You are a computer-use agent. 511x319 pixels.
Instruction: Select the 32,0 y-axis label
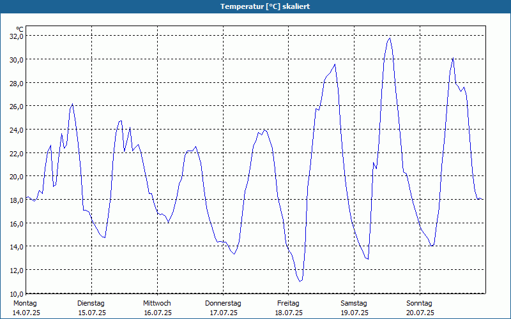point(17,36)
